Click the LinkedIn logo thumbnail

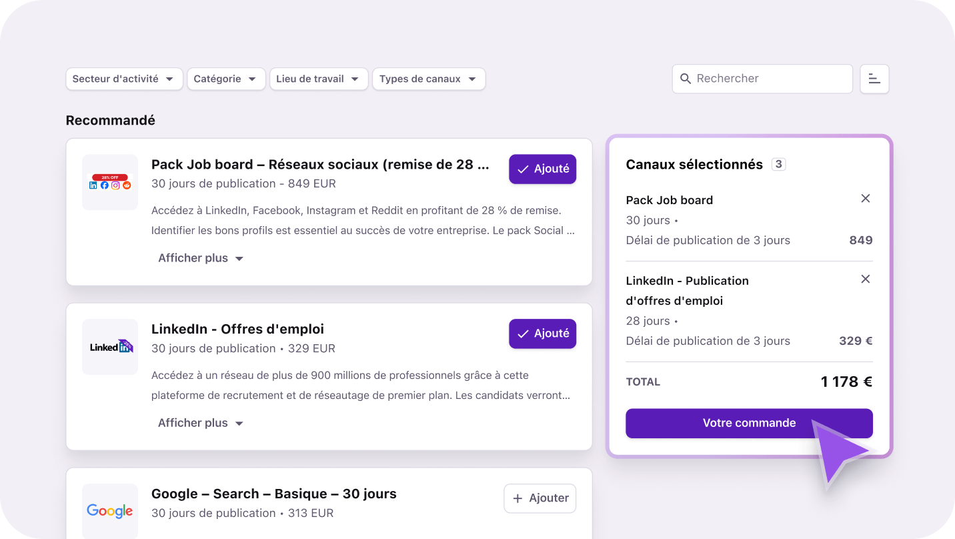click(x=110, y=347)
